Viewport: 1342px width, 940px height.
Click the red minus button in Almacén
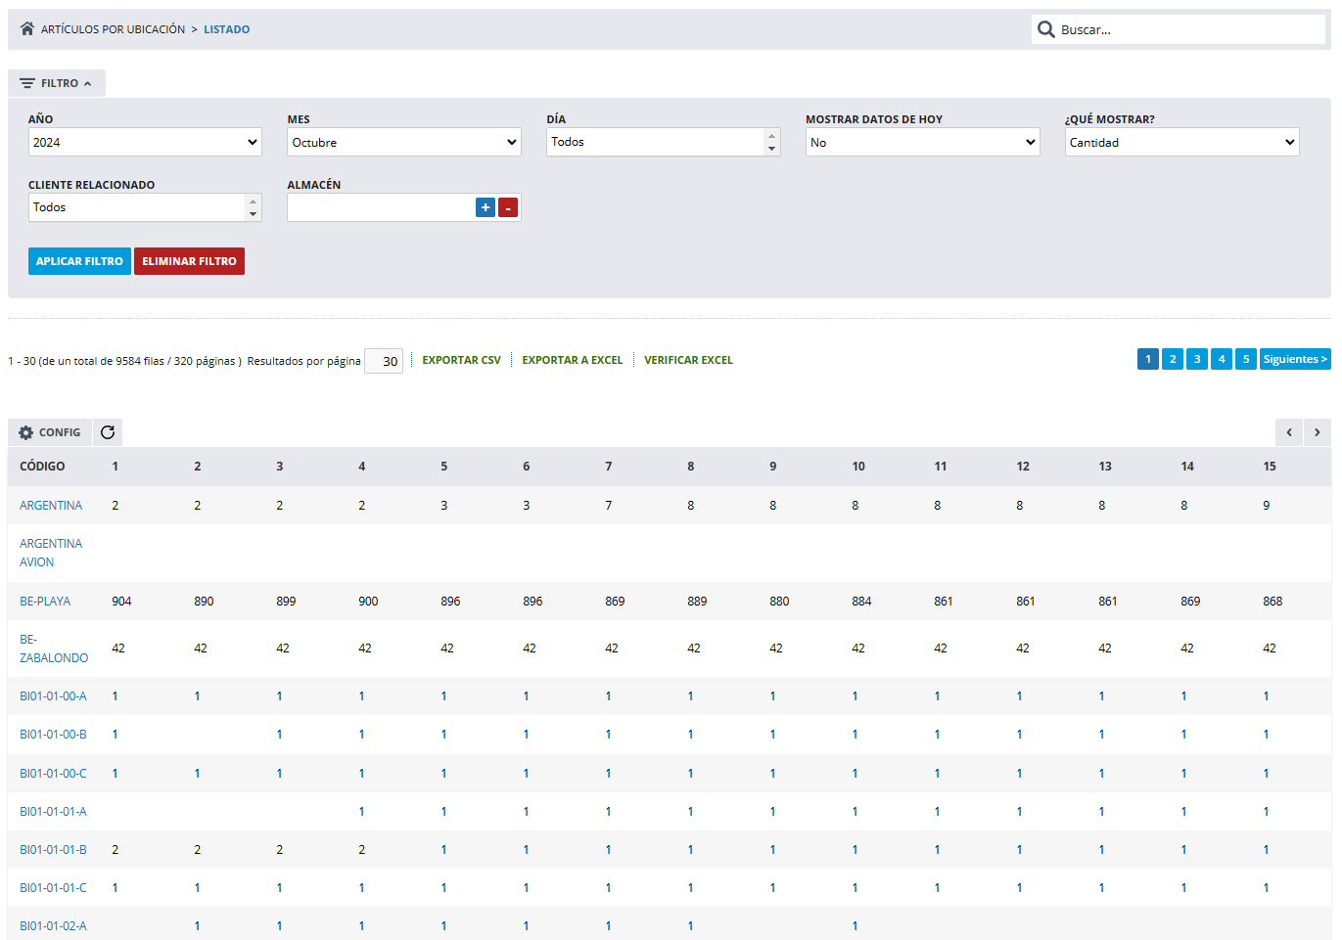click(x=508, y=207)
